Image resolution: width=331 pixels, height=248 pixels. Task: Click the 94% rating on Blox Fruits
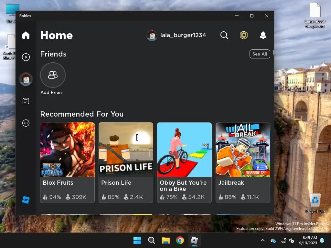click(x=52, y=197)
